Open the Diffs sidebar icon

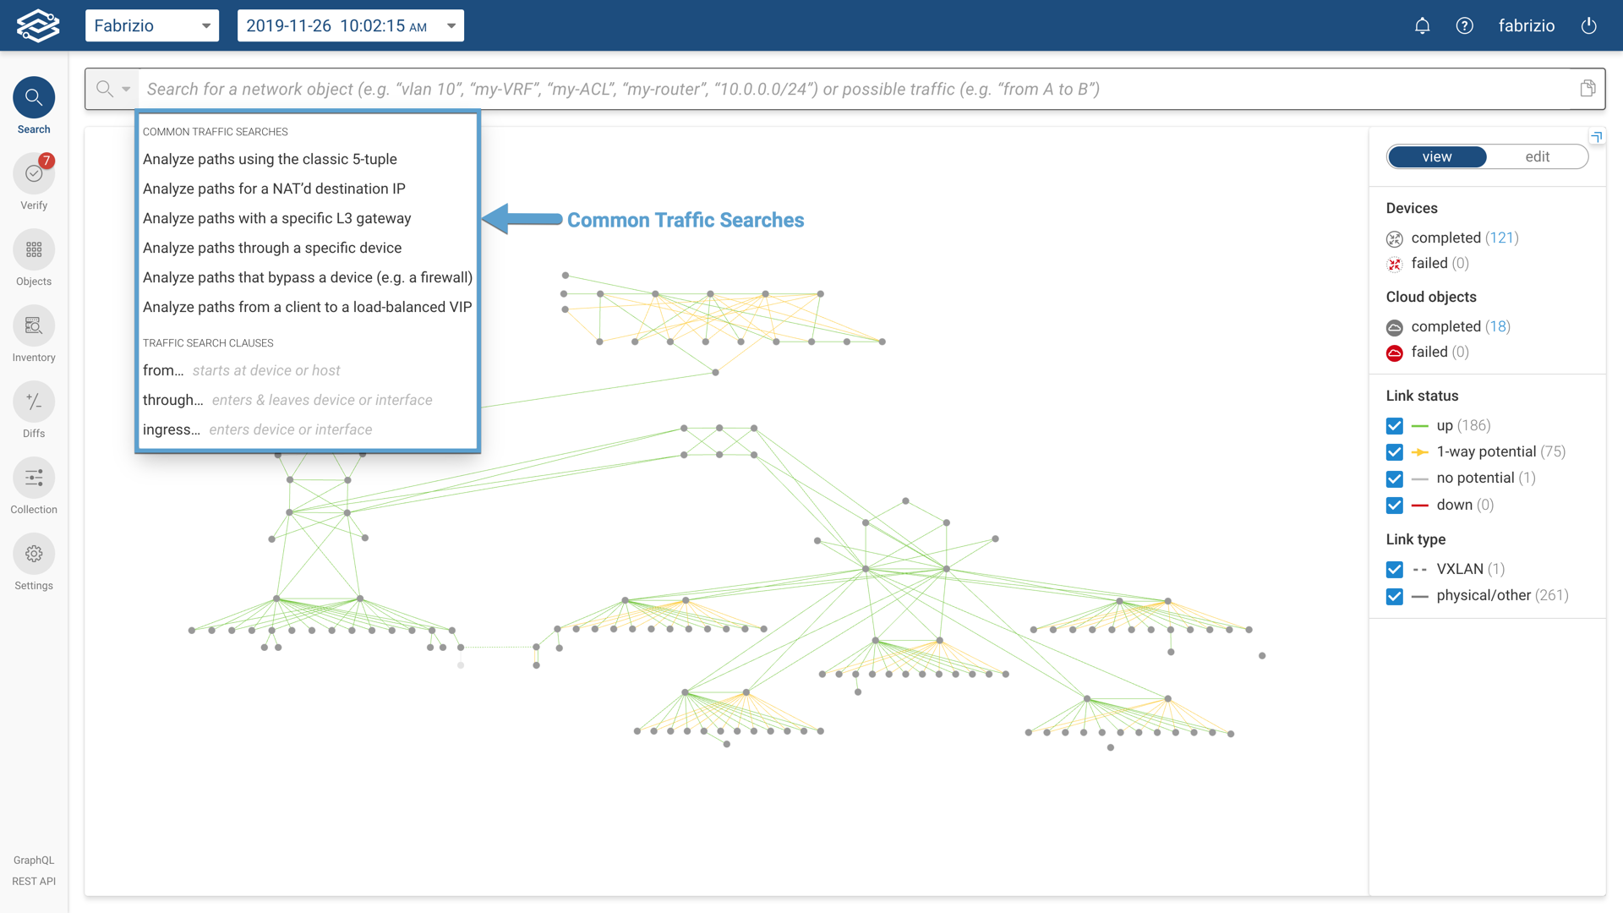pos(34,402)
